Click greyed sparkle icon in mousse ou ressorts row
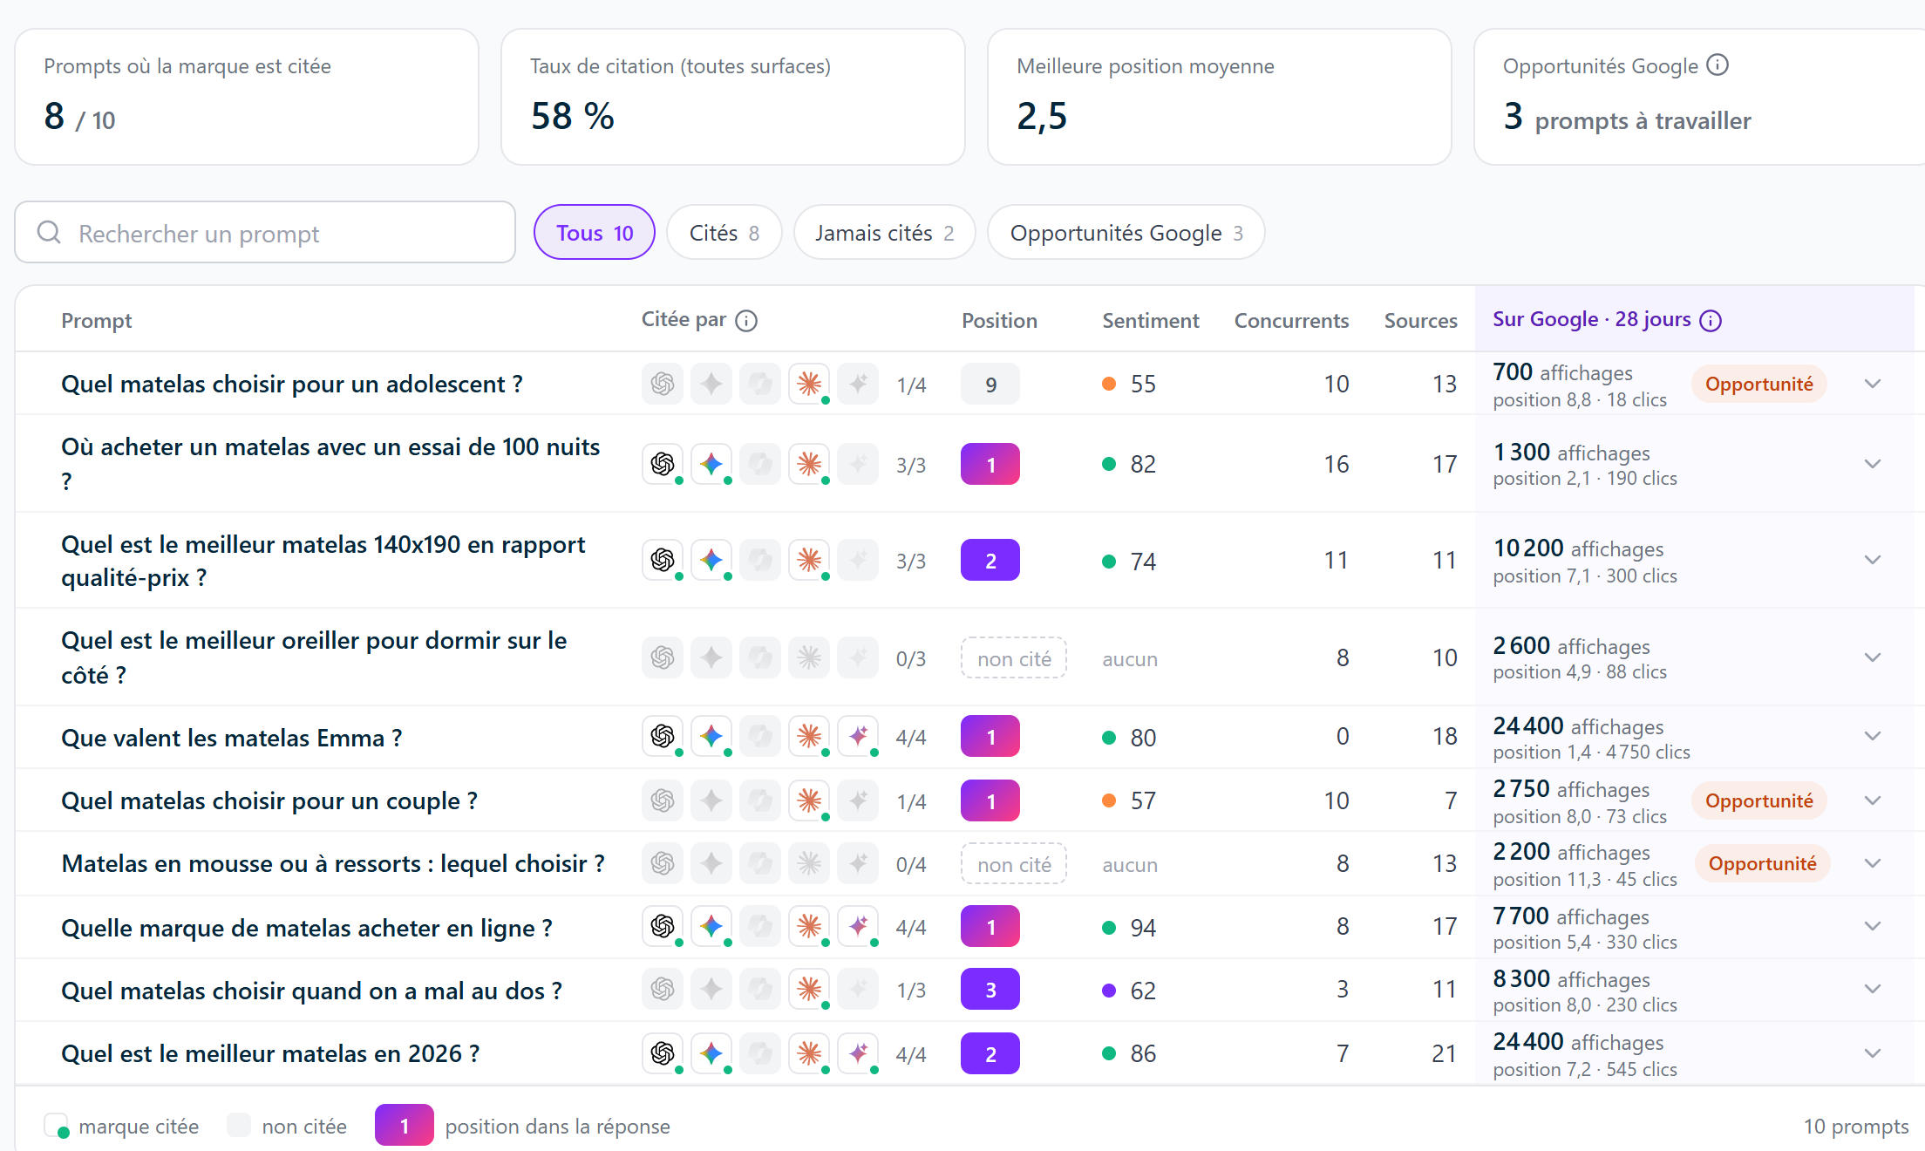 pyautogui.click(x=858, y=863)
